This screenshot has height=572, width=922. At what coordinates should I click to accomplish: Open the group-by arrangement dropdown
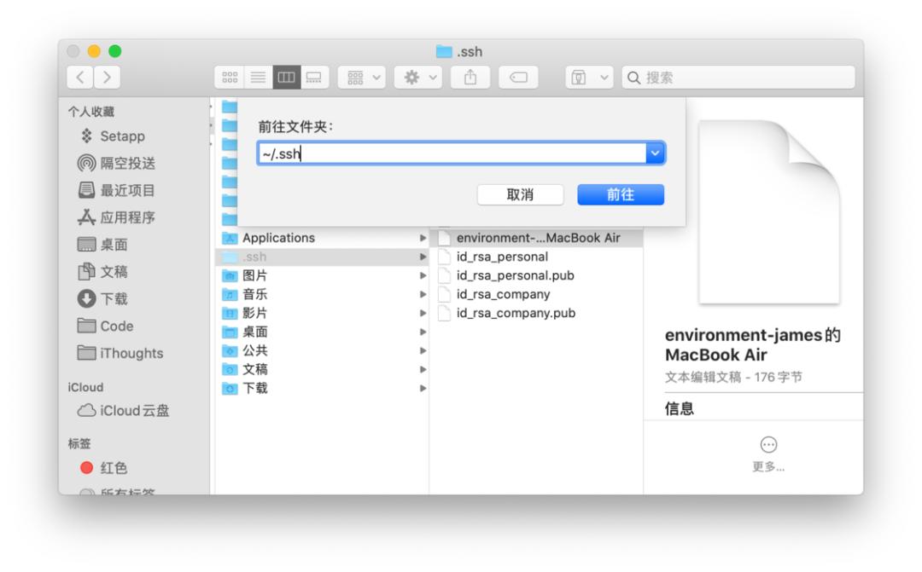pos(362,78)
